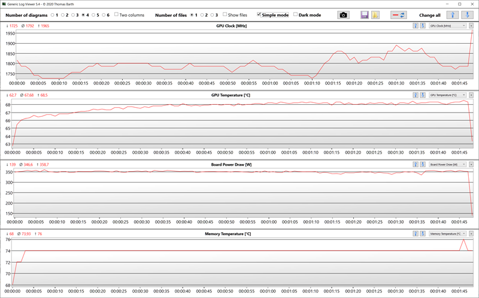Open the GPU Temperature [°C] sensor dropdown
479x298 pixels.
[447, 95]
